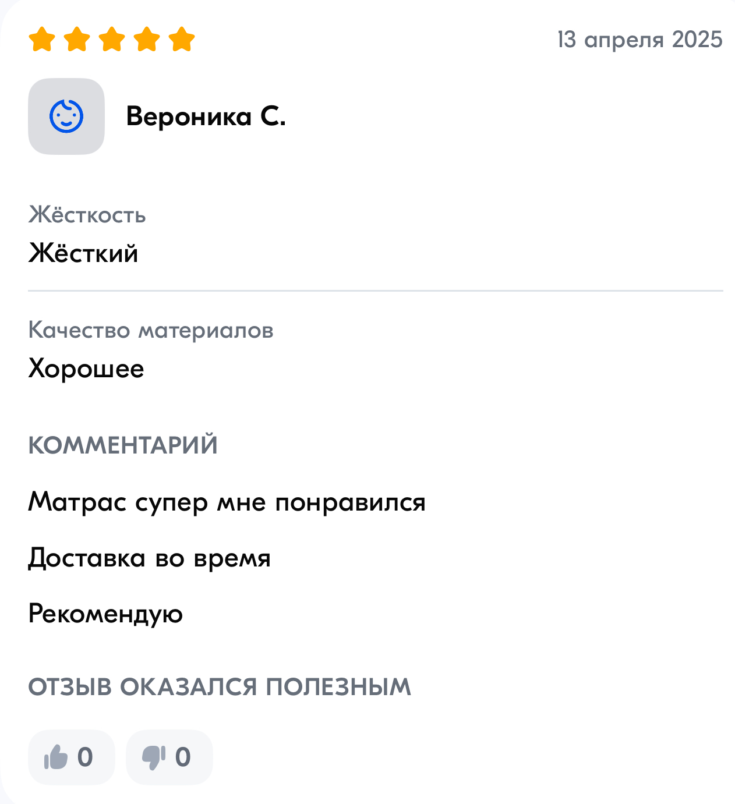Click the Качество материалов label
Image resolution: width=735 pixels, height=804 pixels.
(151, 330)
